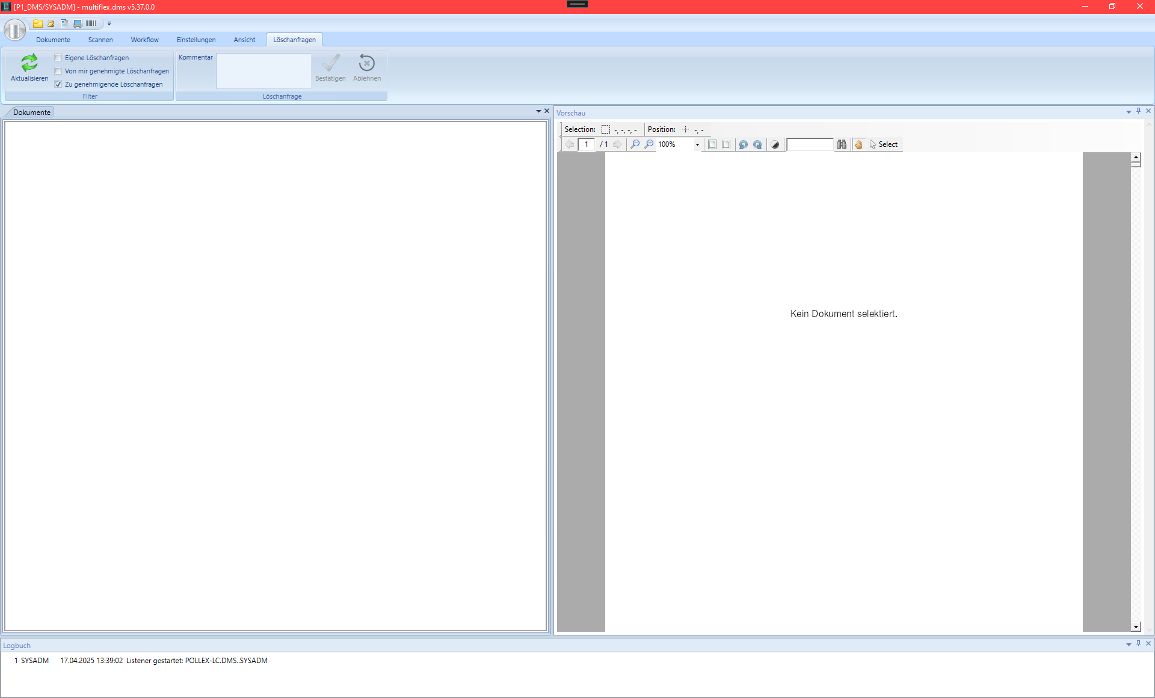Click the green Aktualisieren refresh icon

click(x=29, y=63)
